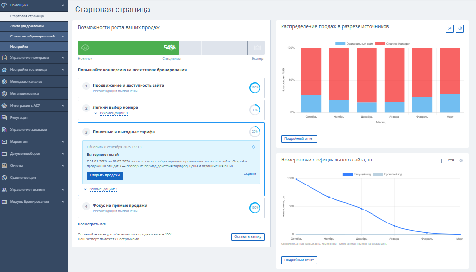The width and height of the screenshot is (476, 272).
Task: Click the Интеграция с АСУ icon
Action: tap(4, 106)
